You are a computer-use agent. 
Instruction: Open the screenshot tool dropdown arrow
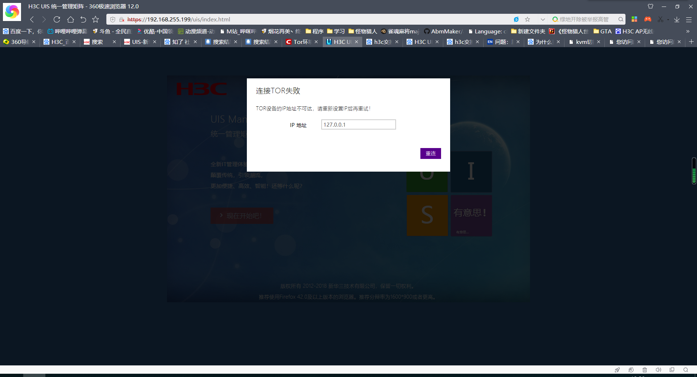point(668,20)
